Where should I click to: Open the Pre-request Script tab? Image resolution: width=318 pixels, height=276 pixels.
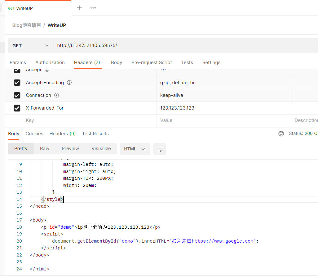[x=152, y=63]
